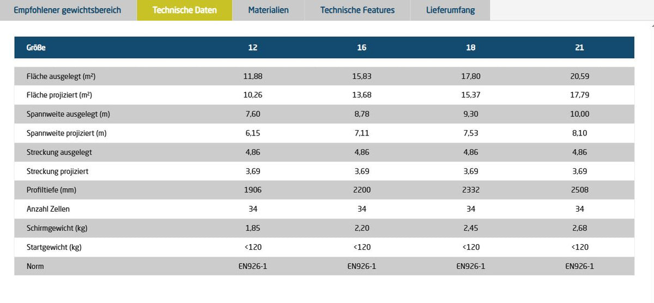Select the 13,68 projected area cell
This screenshot has height=303, width=654.
pos(362,95)
